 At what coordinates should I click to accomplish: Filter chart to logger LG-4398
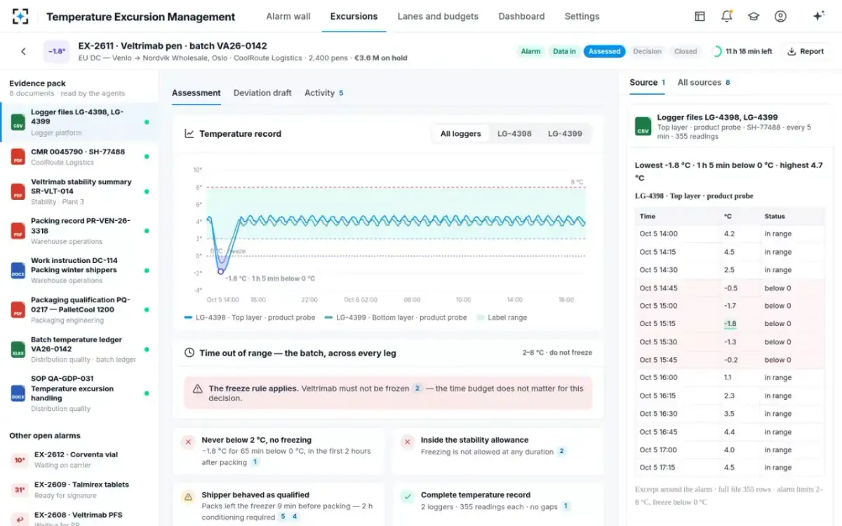point(515,133)
